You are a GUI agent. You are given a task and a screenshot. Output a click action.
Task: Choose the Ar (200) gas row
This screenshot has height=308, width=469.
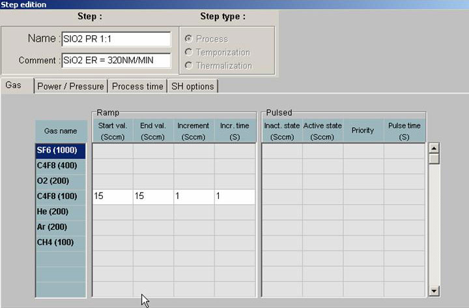click(x=61, y=226)
